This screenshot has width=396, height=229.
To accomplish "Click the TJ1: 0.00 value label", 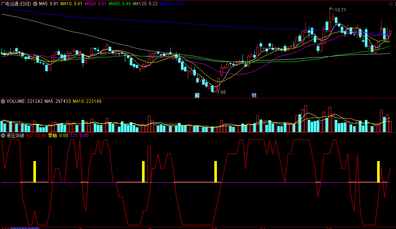I will click(79, 135).
